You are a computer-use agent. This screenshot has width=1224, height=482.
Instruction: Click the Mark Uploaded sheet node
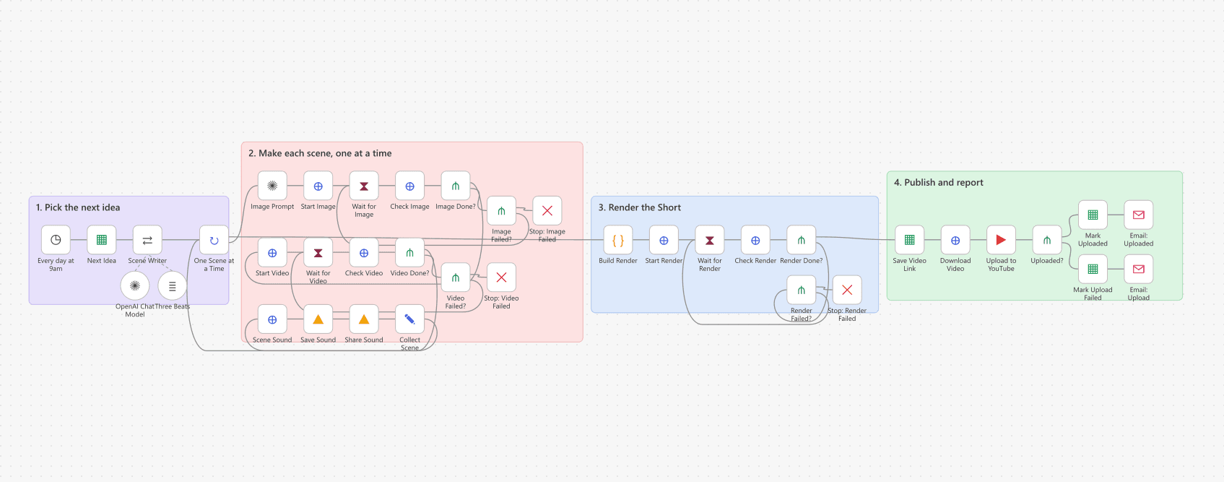pos(1093,215)
